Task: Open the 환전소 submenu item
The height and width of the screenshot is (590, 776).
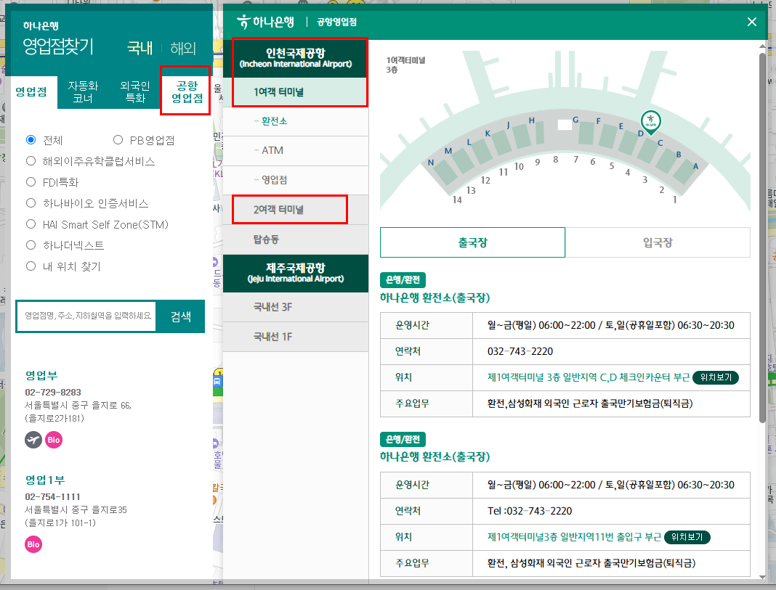Action: tap(296, 121)
